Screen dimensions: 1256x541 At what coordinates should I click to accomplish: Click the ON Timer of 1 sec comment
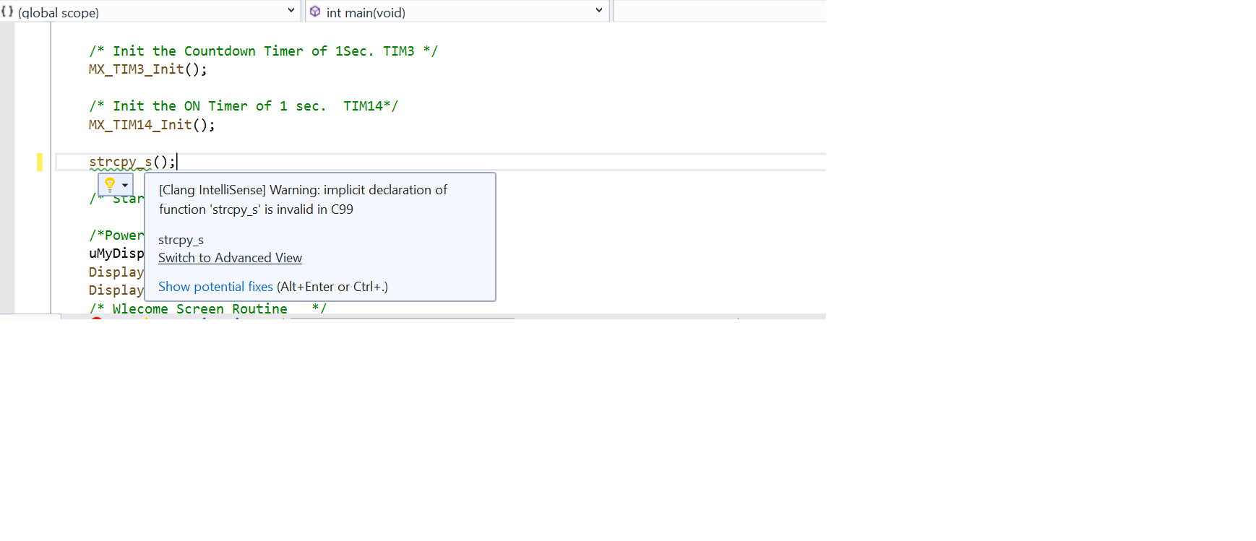click(244, 105)
